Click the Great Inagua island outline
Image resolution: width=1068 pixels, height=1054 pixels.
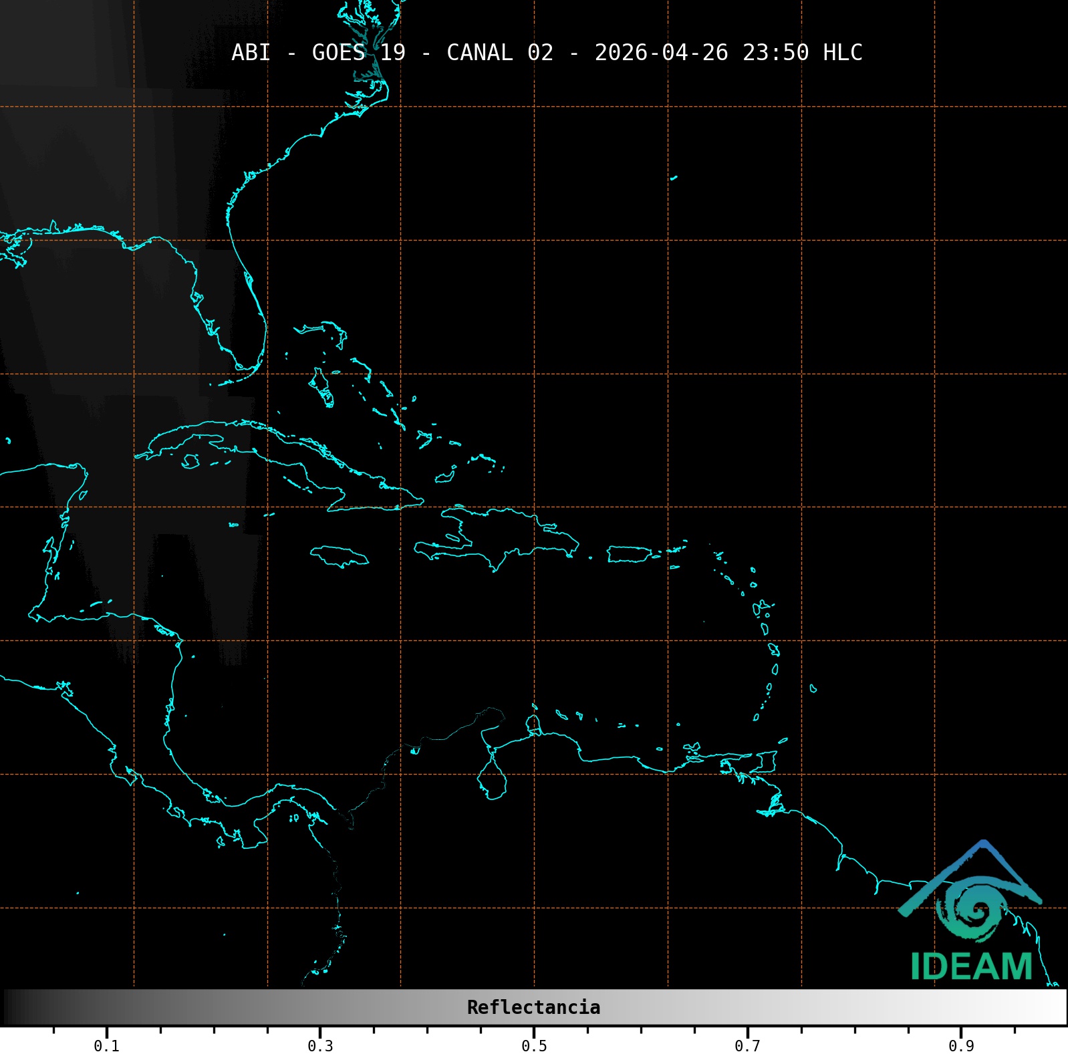pos(445,477)
